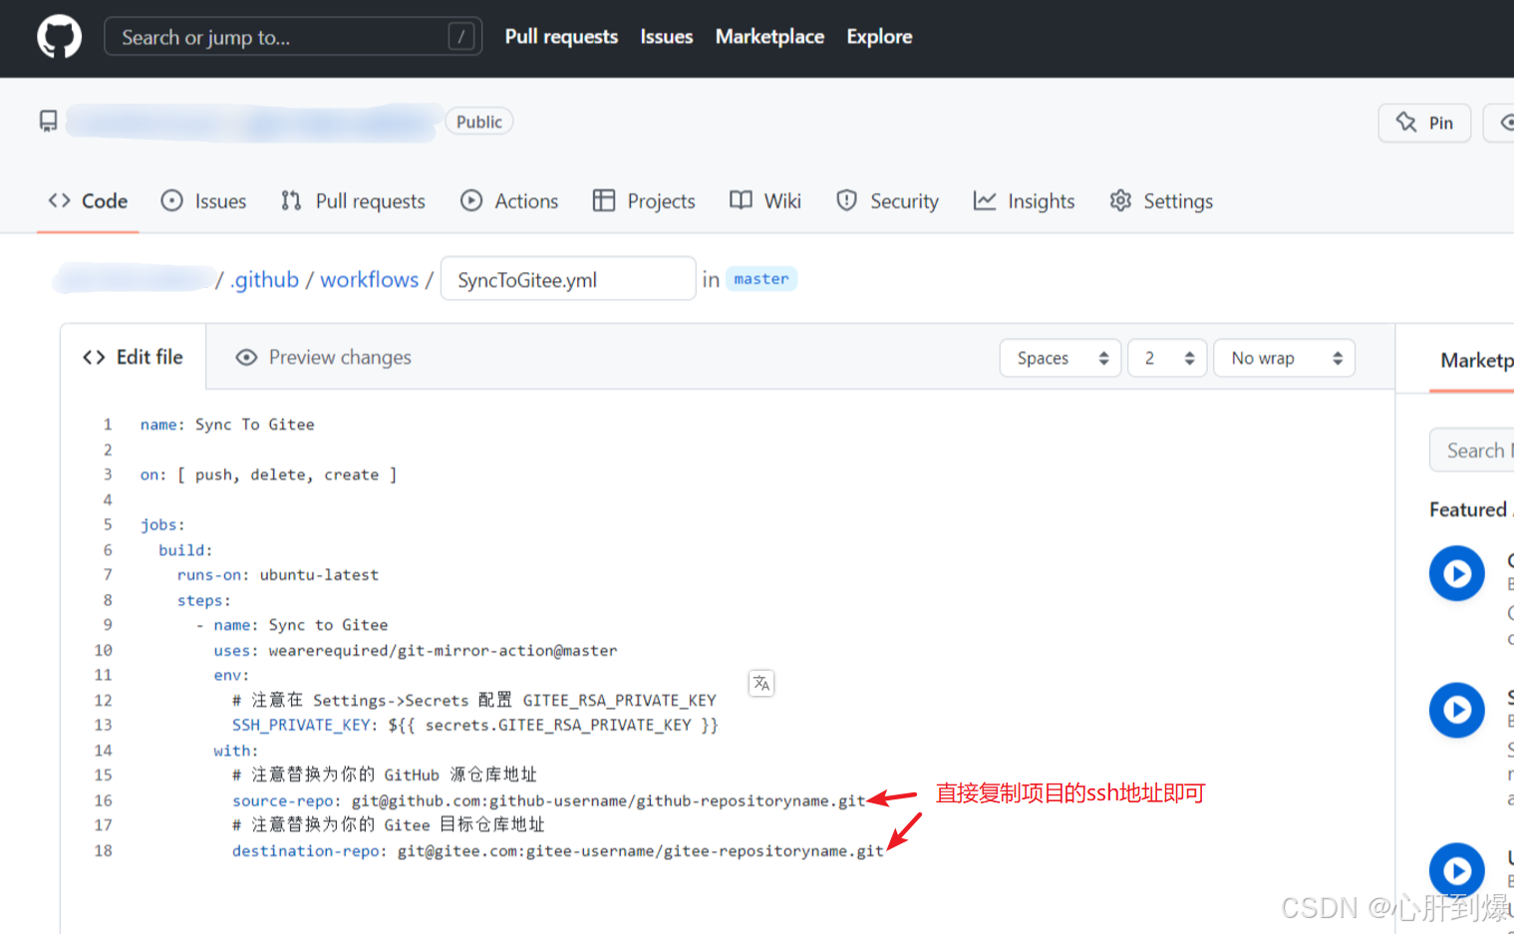Switch to the Actions tab
The height and width of the screenshot is (934, 1514).
pos(509,201)
